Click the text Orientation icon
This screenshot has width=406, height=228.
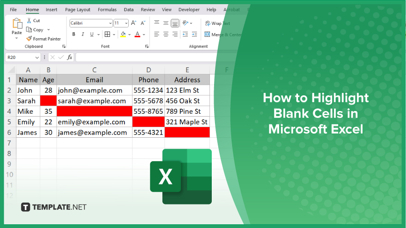tap(185, 23)
